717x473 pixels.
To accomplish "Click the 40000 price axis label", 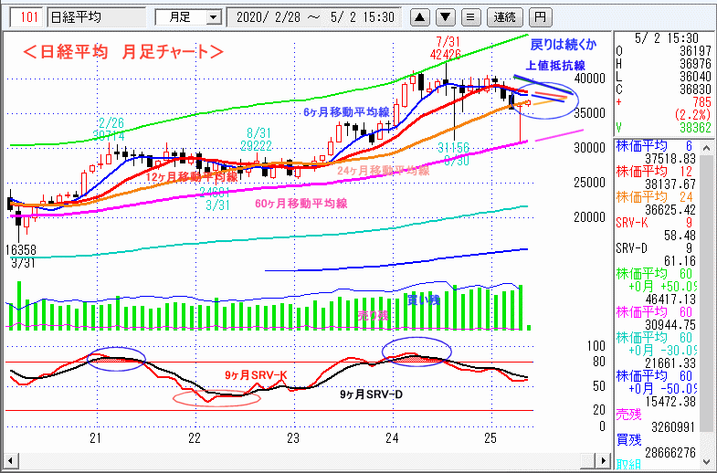I will [590, 79].
